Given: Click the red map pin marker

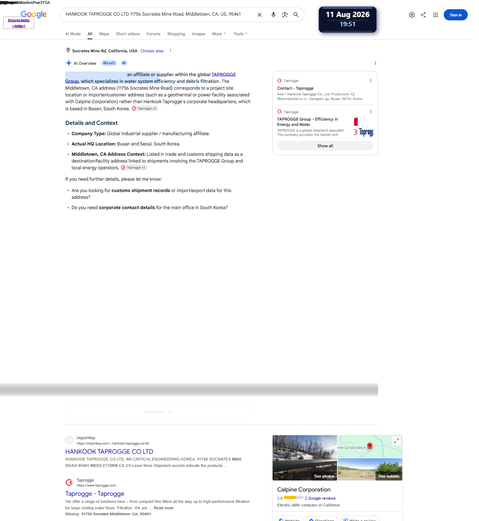Looking at the screenshot, I should 370,447.
